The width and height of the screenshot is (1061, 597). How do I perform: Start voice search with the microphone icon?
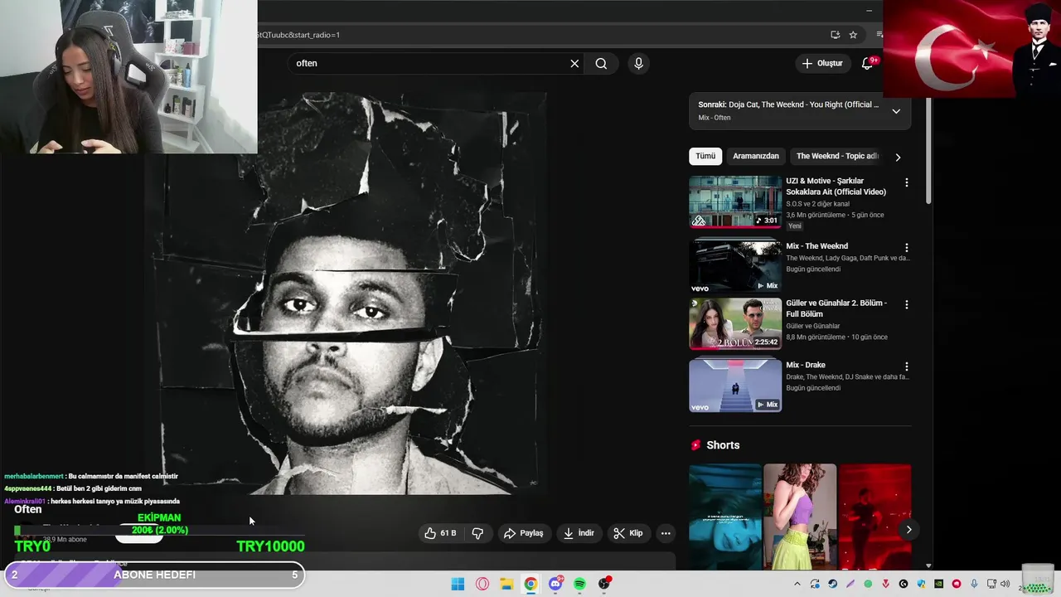pyautogui.click(x=638, y=63)
